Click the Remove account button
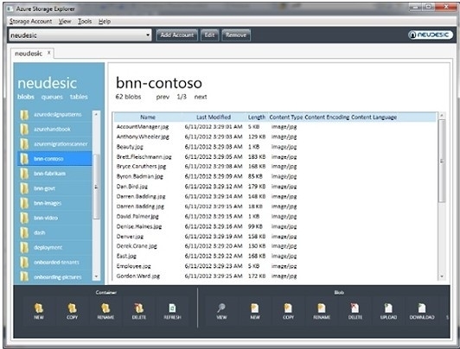460x349 pixels. click(236, 35)
